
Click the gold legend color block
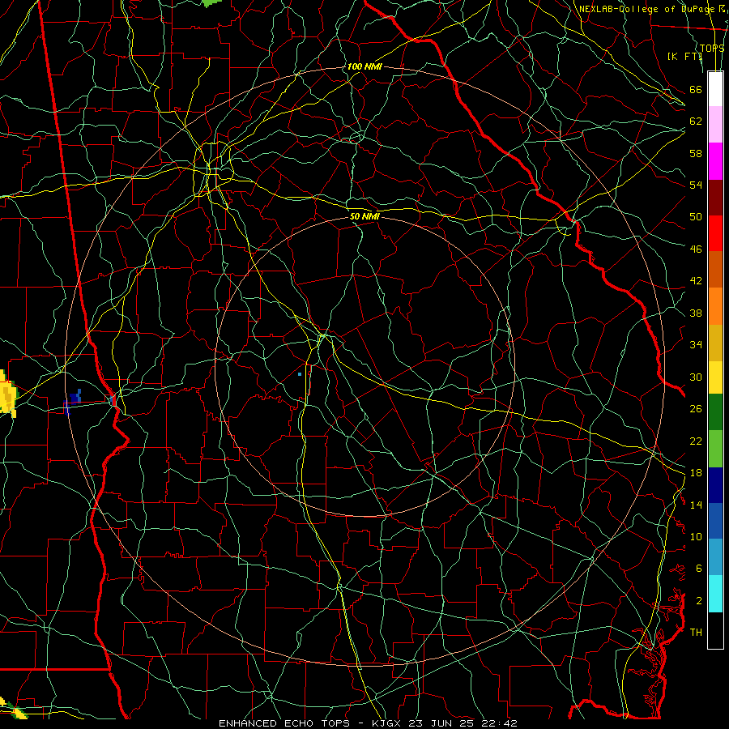point(715,343)
